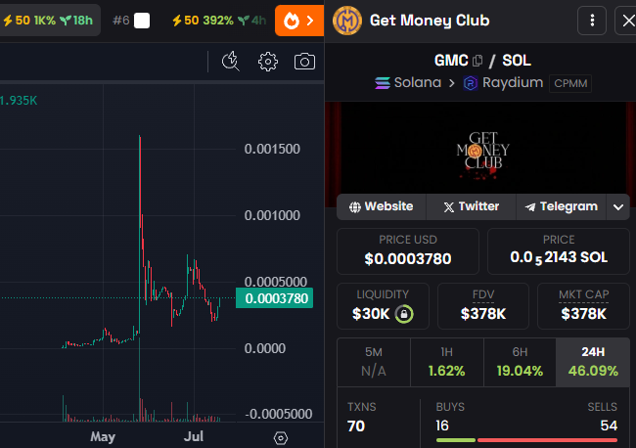The image size is (636, 448).
Task: Click the SOL quote symbol
Action: tap(517, 61)
